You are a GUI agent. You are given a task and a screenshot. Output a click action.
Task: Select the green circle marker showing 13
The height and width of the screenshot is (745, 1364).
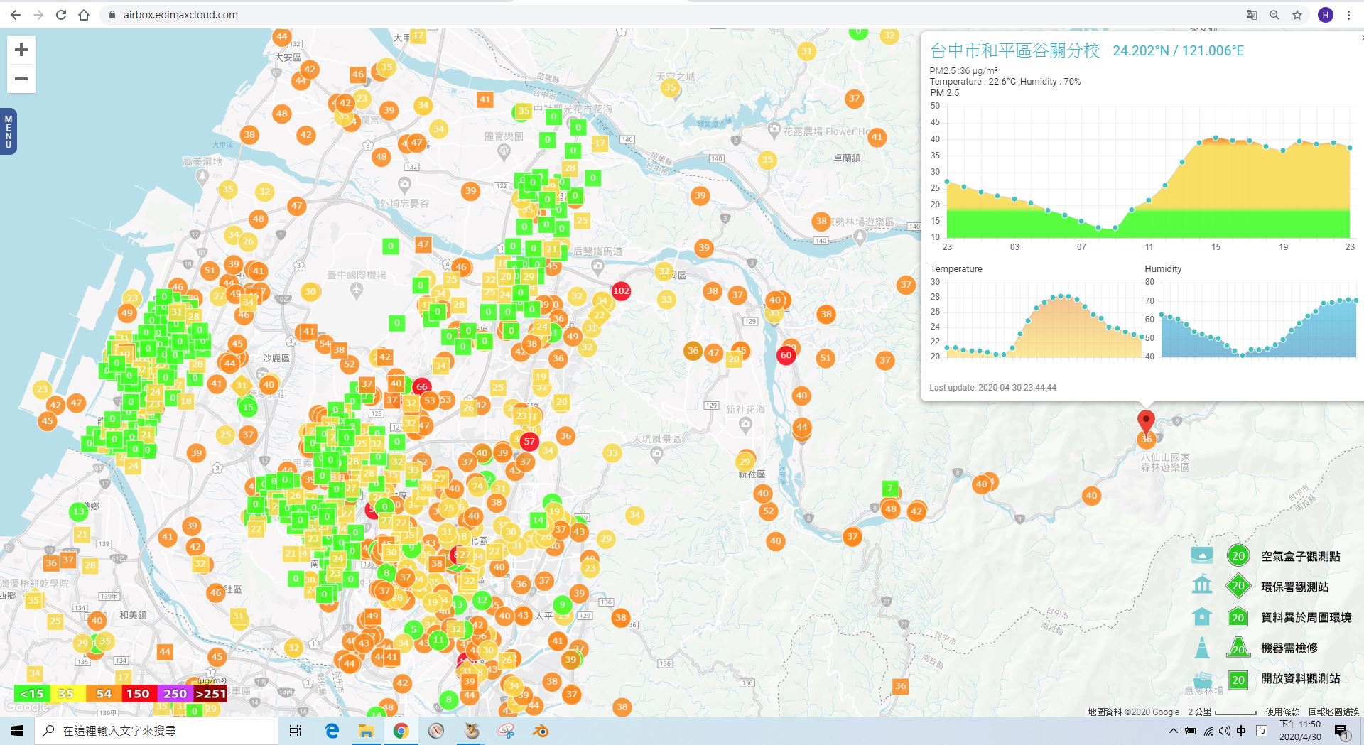pos(79,511)
